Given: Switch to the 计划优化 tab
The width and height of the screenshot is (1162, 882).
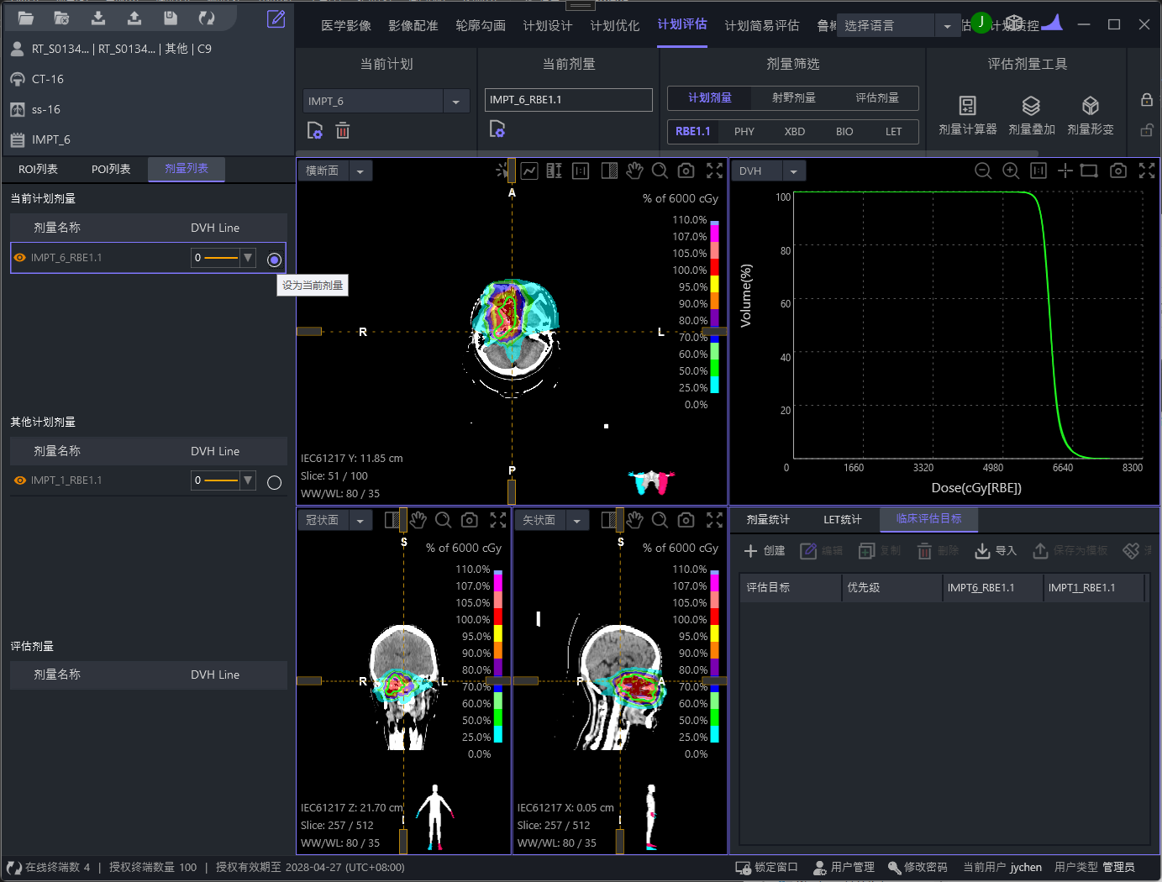Looking at the screenshot, I should (614, 25).
